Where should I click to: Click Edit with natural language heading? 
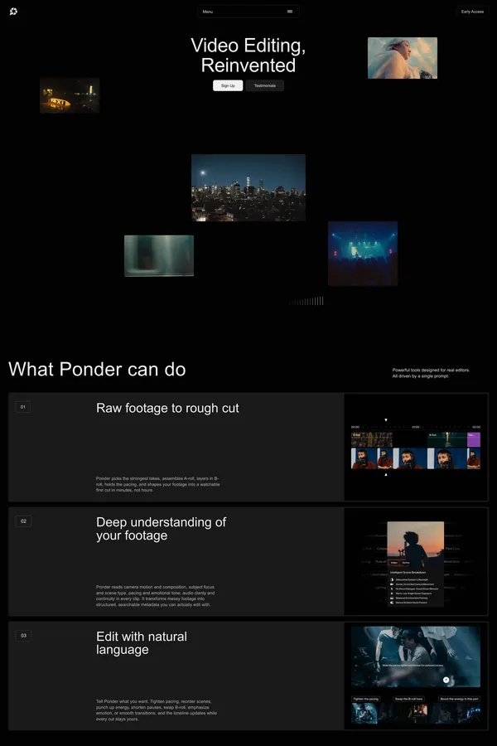pyautogui.click(x=142, y=642)
